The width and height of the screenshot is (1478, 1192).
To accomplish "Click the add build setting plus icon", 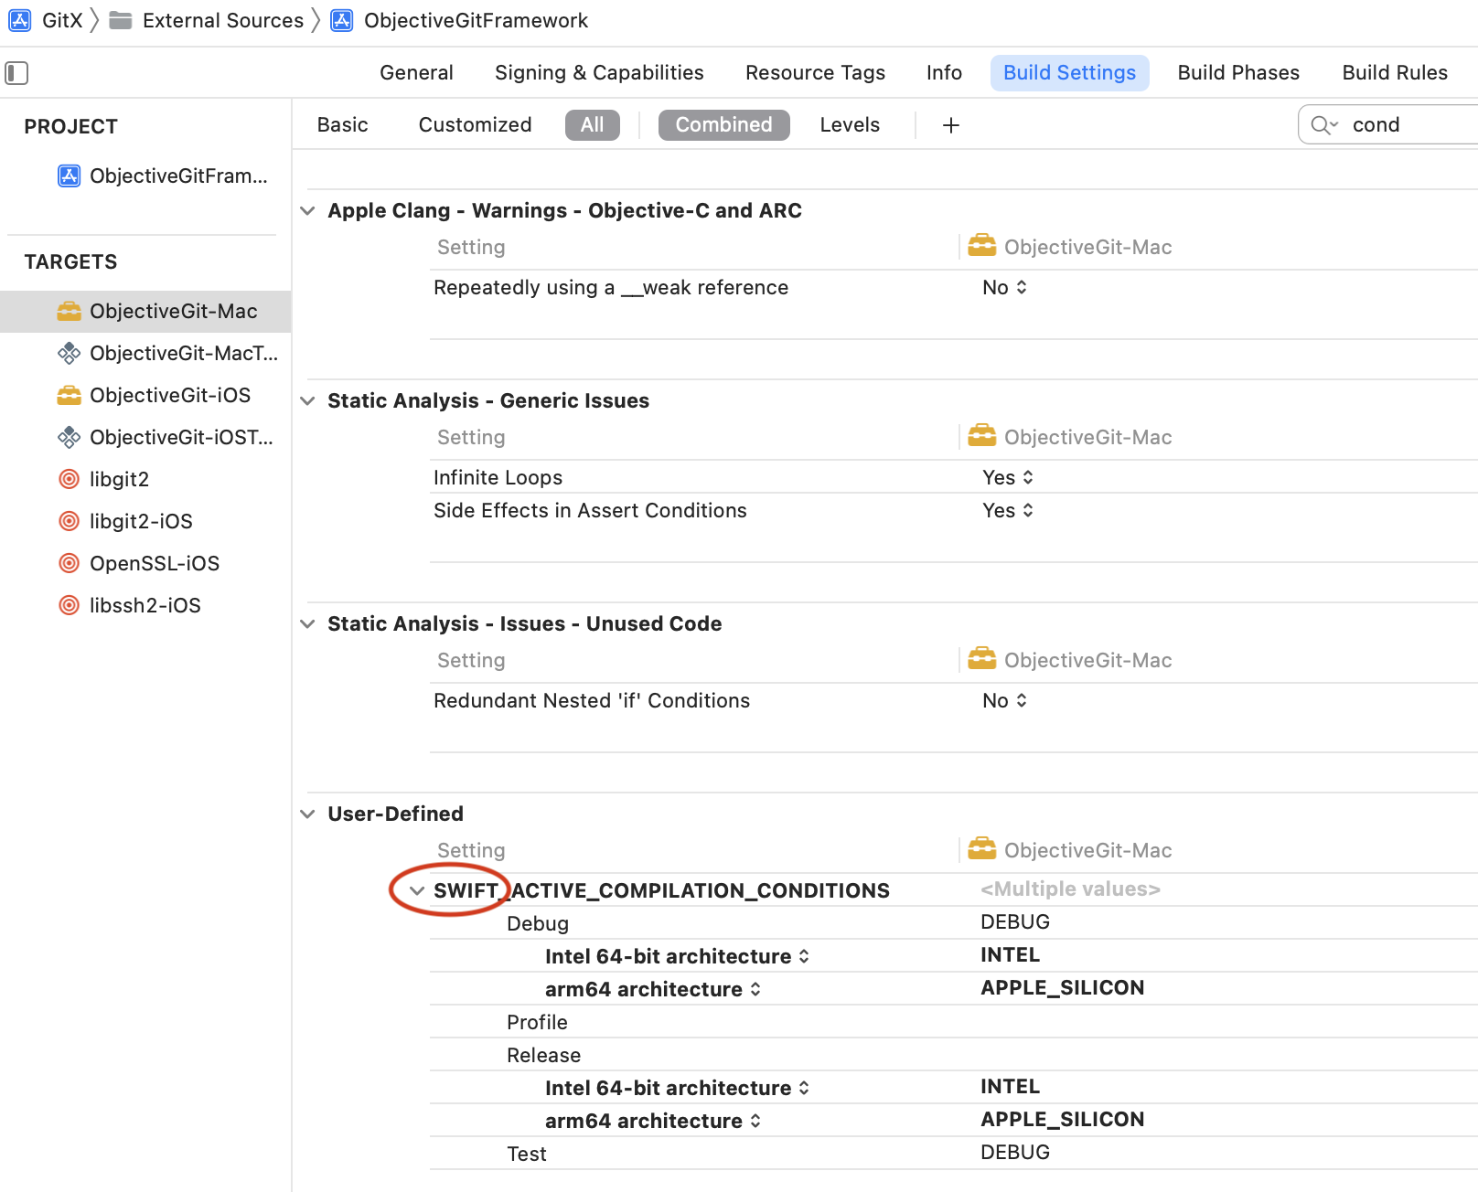I will pyautogui.click(x=951, y=125).
